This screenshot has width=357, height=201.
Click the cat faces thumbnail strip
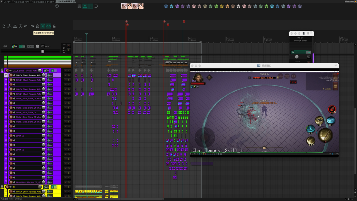pos(132,6)
